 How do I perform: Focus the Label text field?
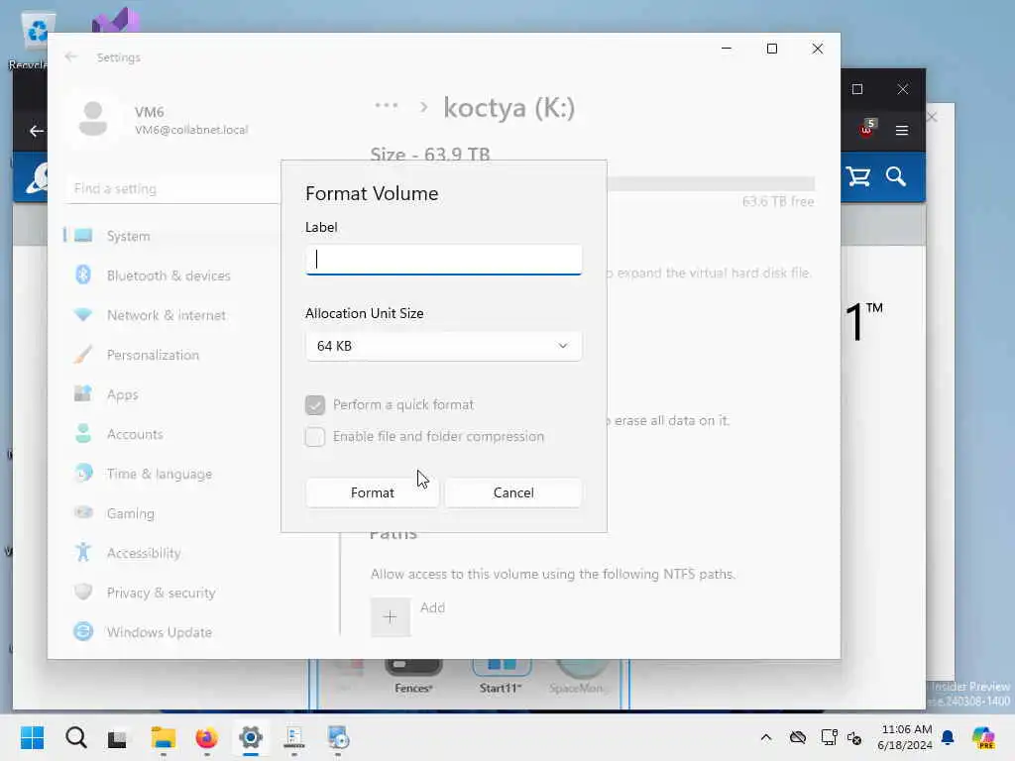[443, 260]
